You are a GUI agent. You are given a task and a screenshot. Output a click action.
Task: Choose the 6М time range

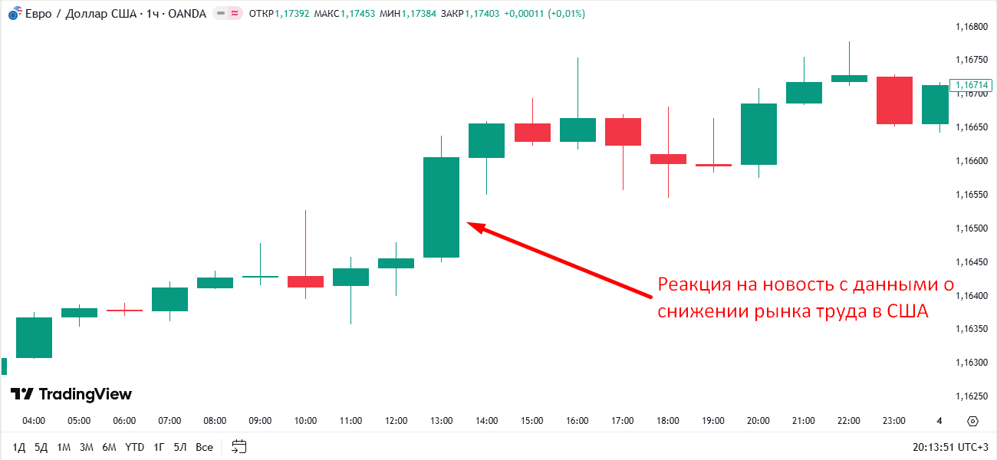click(x=109, y=447)
